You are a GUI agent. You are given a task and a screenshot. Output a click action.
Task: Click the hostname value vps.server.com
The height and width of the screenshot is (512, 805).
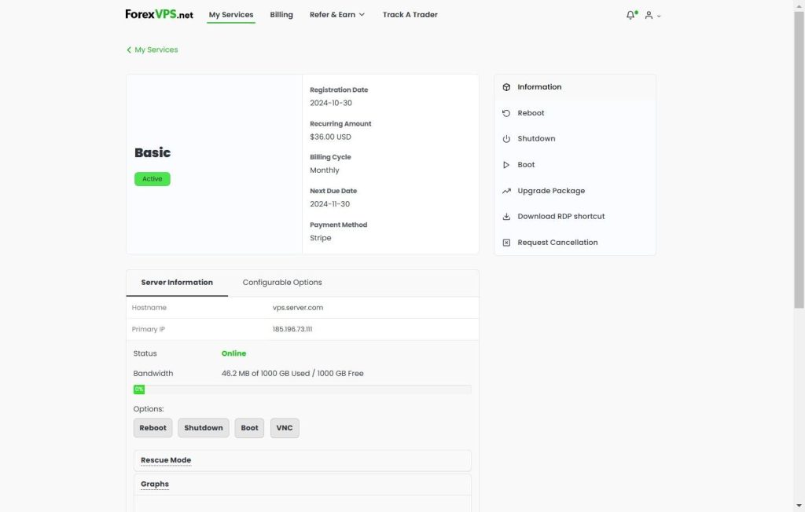tap(298, 308)
